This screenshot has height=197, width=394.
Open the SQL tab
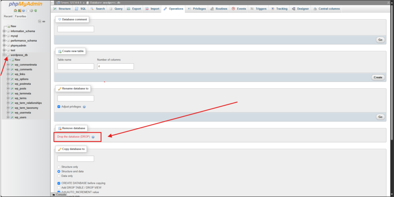click(80, 9)
